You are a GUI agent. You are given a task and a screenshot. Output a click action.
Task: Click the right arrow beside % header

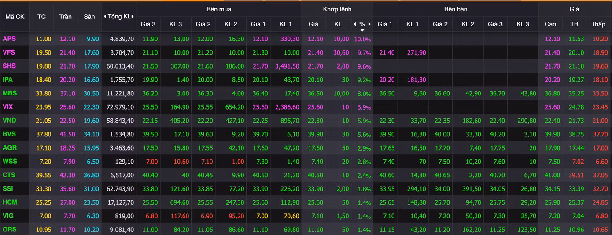click(369, 24)
